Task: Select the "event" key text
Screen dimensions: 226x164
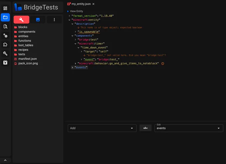Action: (89, 59)
